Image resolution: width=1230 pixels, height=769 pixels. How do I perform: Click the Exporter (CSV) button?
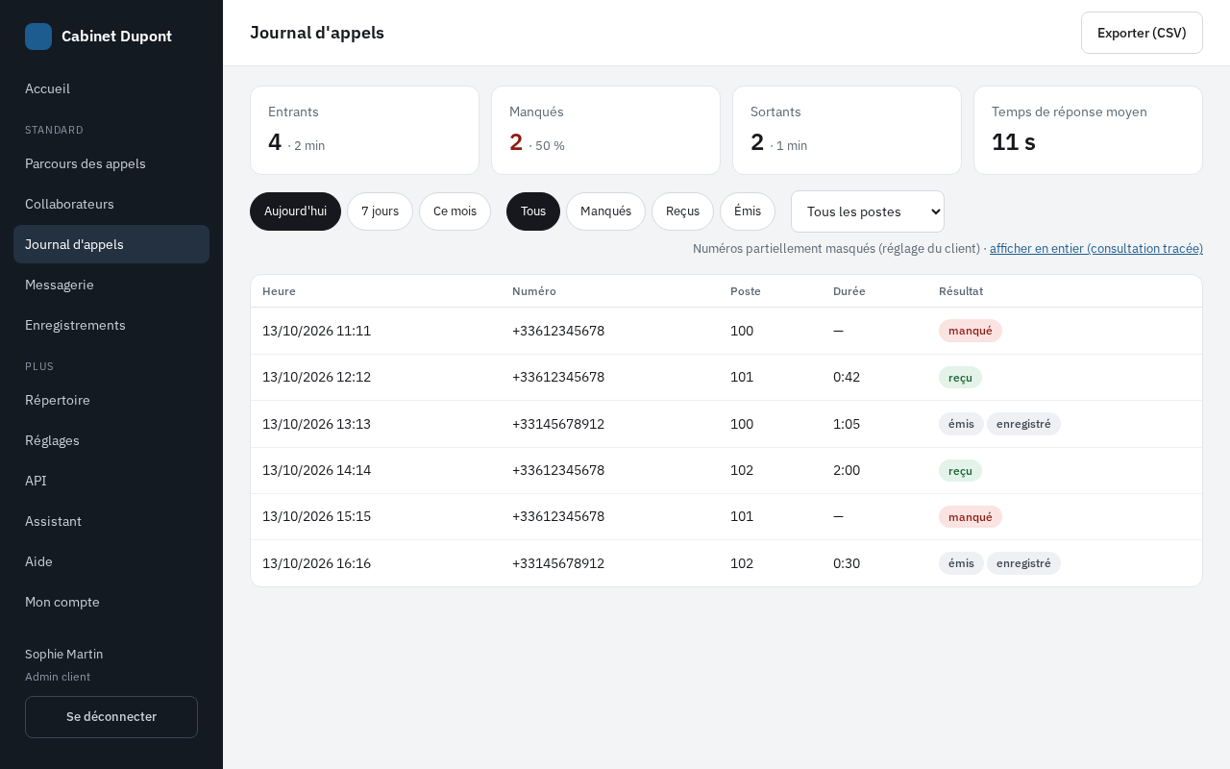pos(1142,33)
